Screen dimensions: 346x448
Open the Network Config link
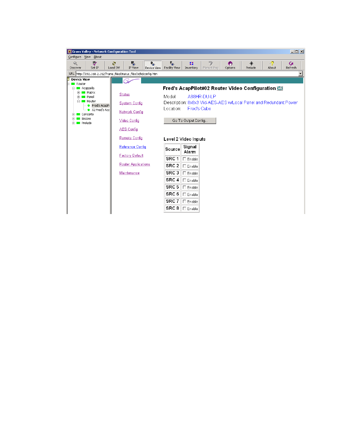click(x=131, y=112)
